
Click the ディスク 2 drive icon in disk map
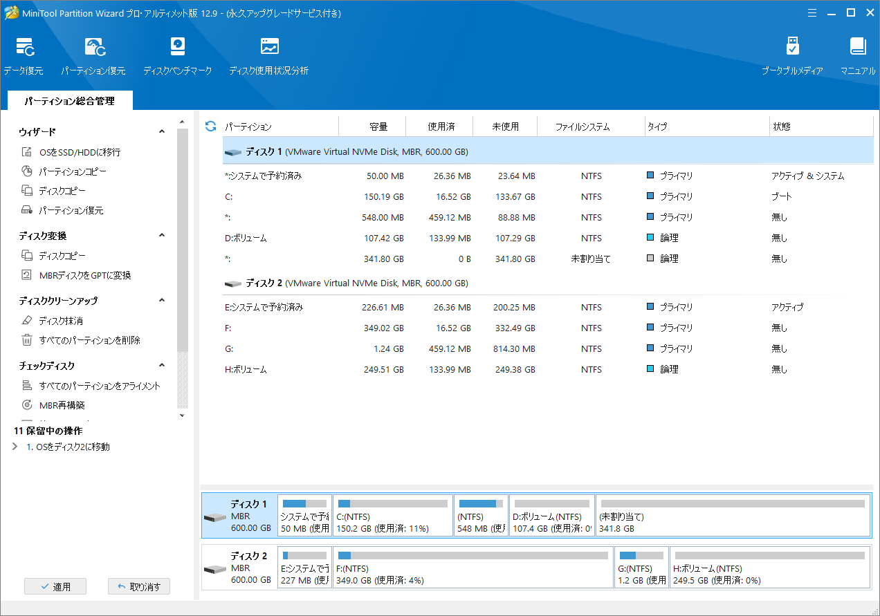(215, 569)
